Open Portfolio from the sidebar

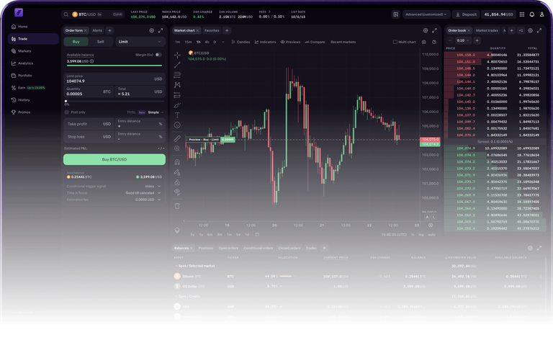coord(22,76)
